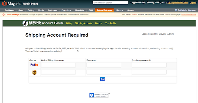Open the Customers menu

(x=53, y=10)
